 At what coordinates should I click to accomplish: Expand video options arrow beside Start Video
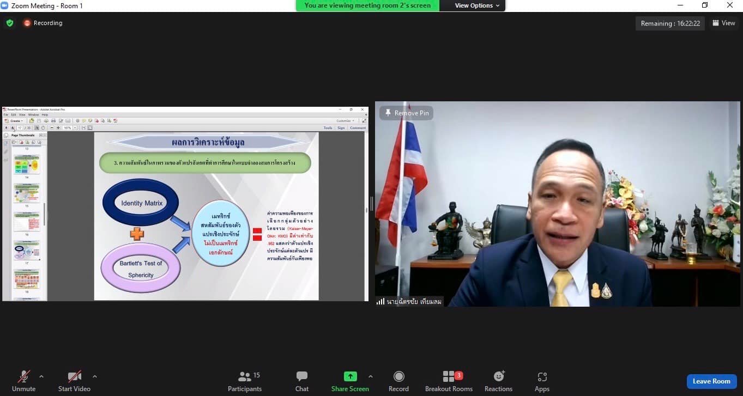95,376
